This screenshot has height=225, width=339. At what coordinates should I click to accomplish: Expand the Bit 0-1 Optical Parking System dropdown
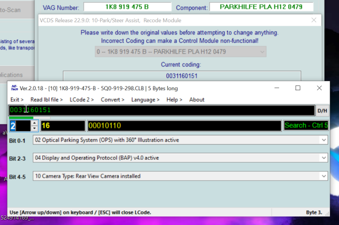pyautogui.click(x=324, y=140)
